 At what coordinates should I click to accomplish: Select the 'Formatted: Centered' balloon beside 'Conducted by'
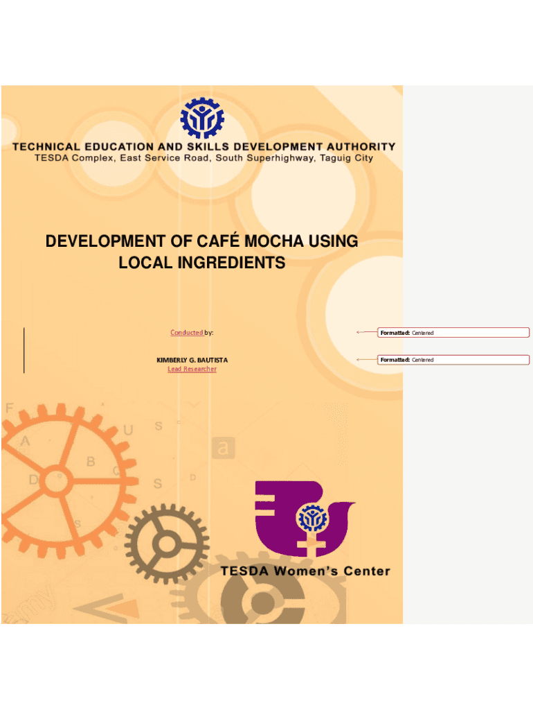453,333
